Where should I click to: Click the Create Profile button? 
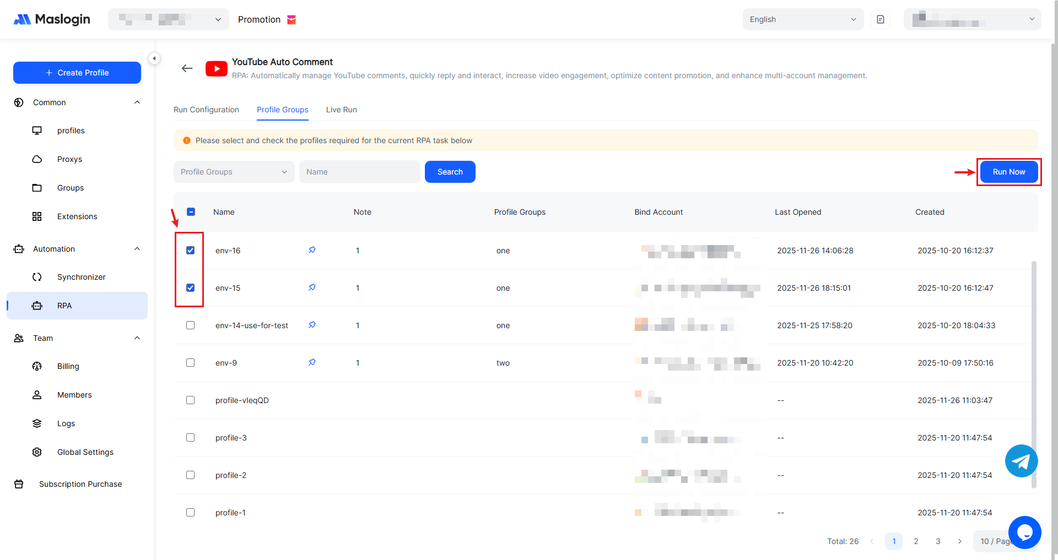pos(77,73)
